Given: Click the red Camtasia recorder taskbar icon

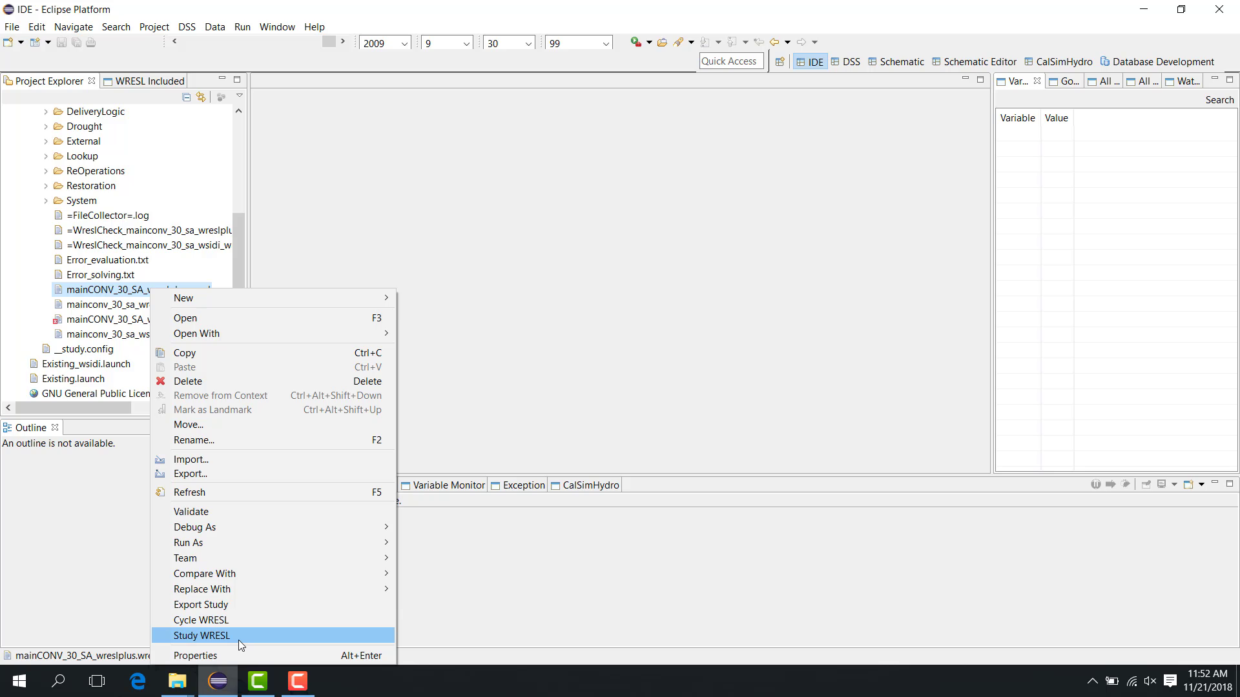Looking at the screenshot, I should pyautogui.click(x=298, y=681).
